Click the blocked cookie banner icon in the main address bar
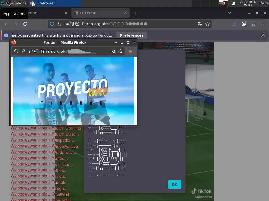 pyautogui.click(x=72, y=24)
